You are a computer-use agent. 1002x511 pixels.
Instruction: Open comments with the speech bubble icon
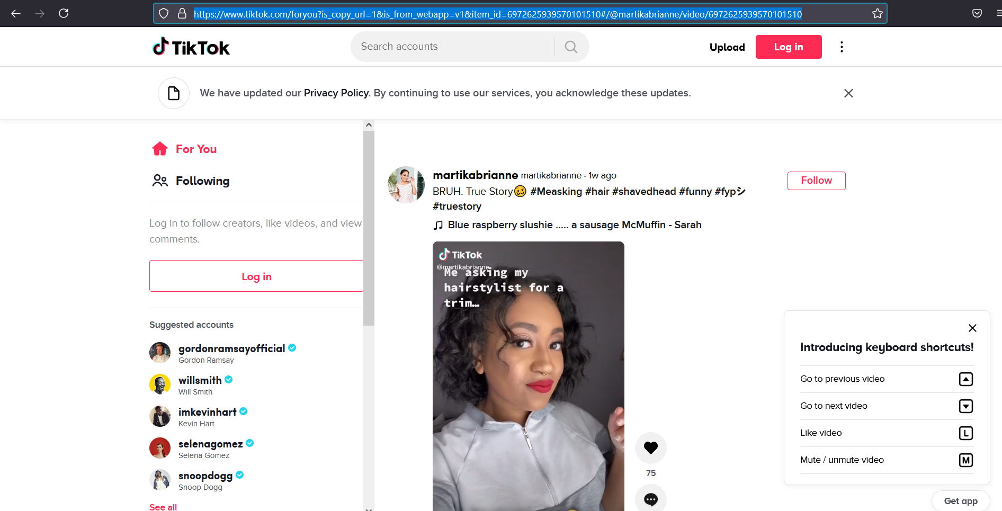coord(651,499)
